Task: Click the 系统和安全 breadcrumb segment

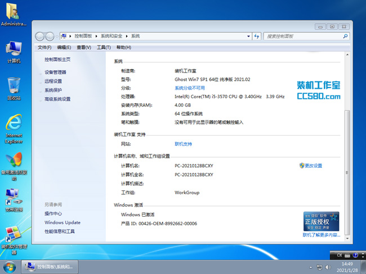Action: (x=111, y=36)
